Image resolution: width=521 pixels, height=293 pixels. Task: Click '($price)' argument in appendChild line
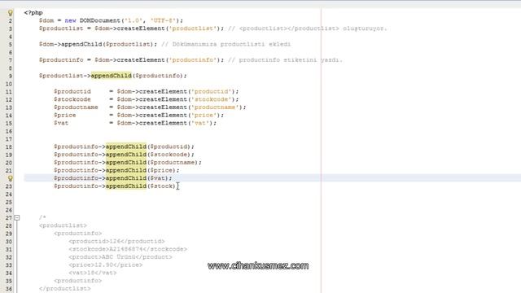161,170
